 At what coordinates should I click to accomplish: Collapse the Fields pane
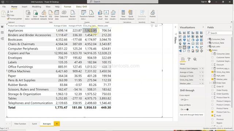click(x=231, y=27)
